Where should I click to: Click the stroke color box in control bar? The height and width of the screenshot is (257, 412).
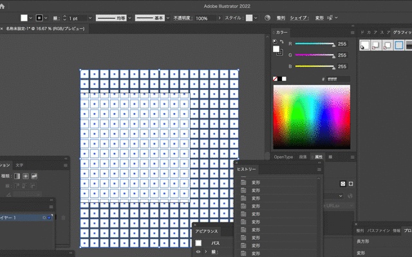tap(40, 18)
